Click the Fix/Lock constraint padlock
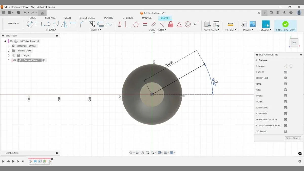The image size is (304, 171). (171, 24)
